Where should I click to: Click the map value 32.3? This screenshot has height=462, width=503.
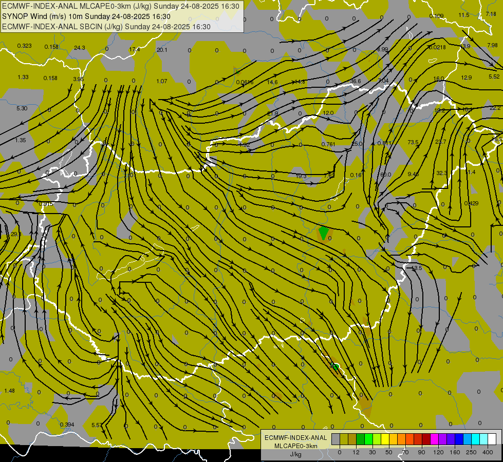coord(441,173)
